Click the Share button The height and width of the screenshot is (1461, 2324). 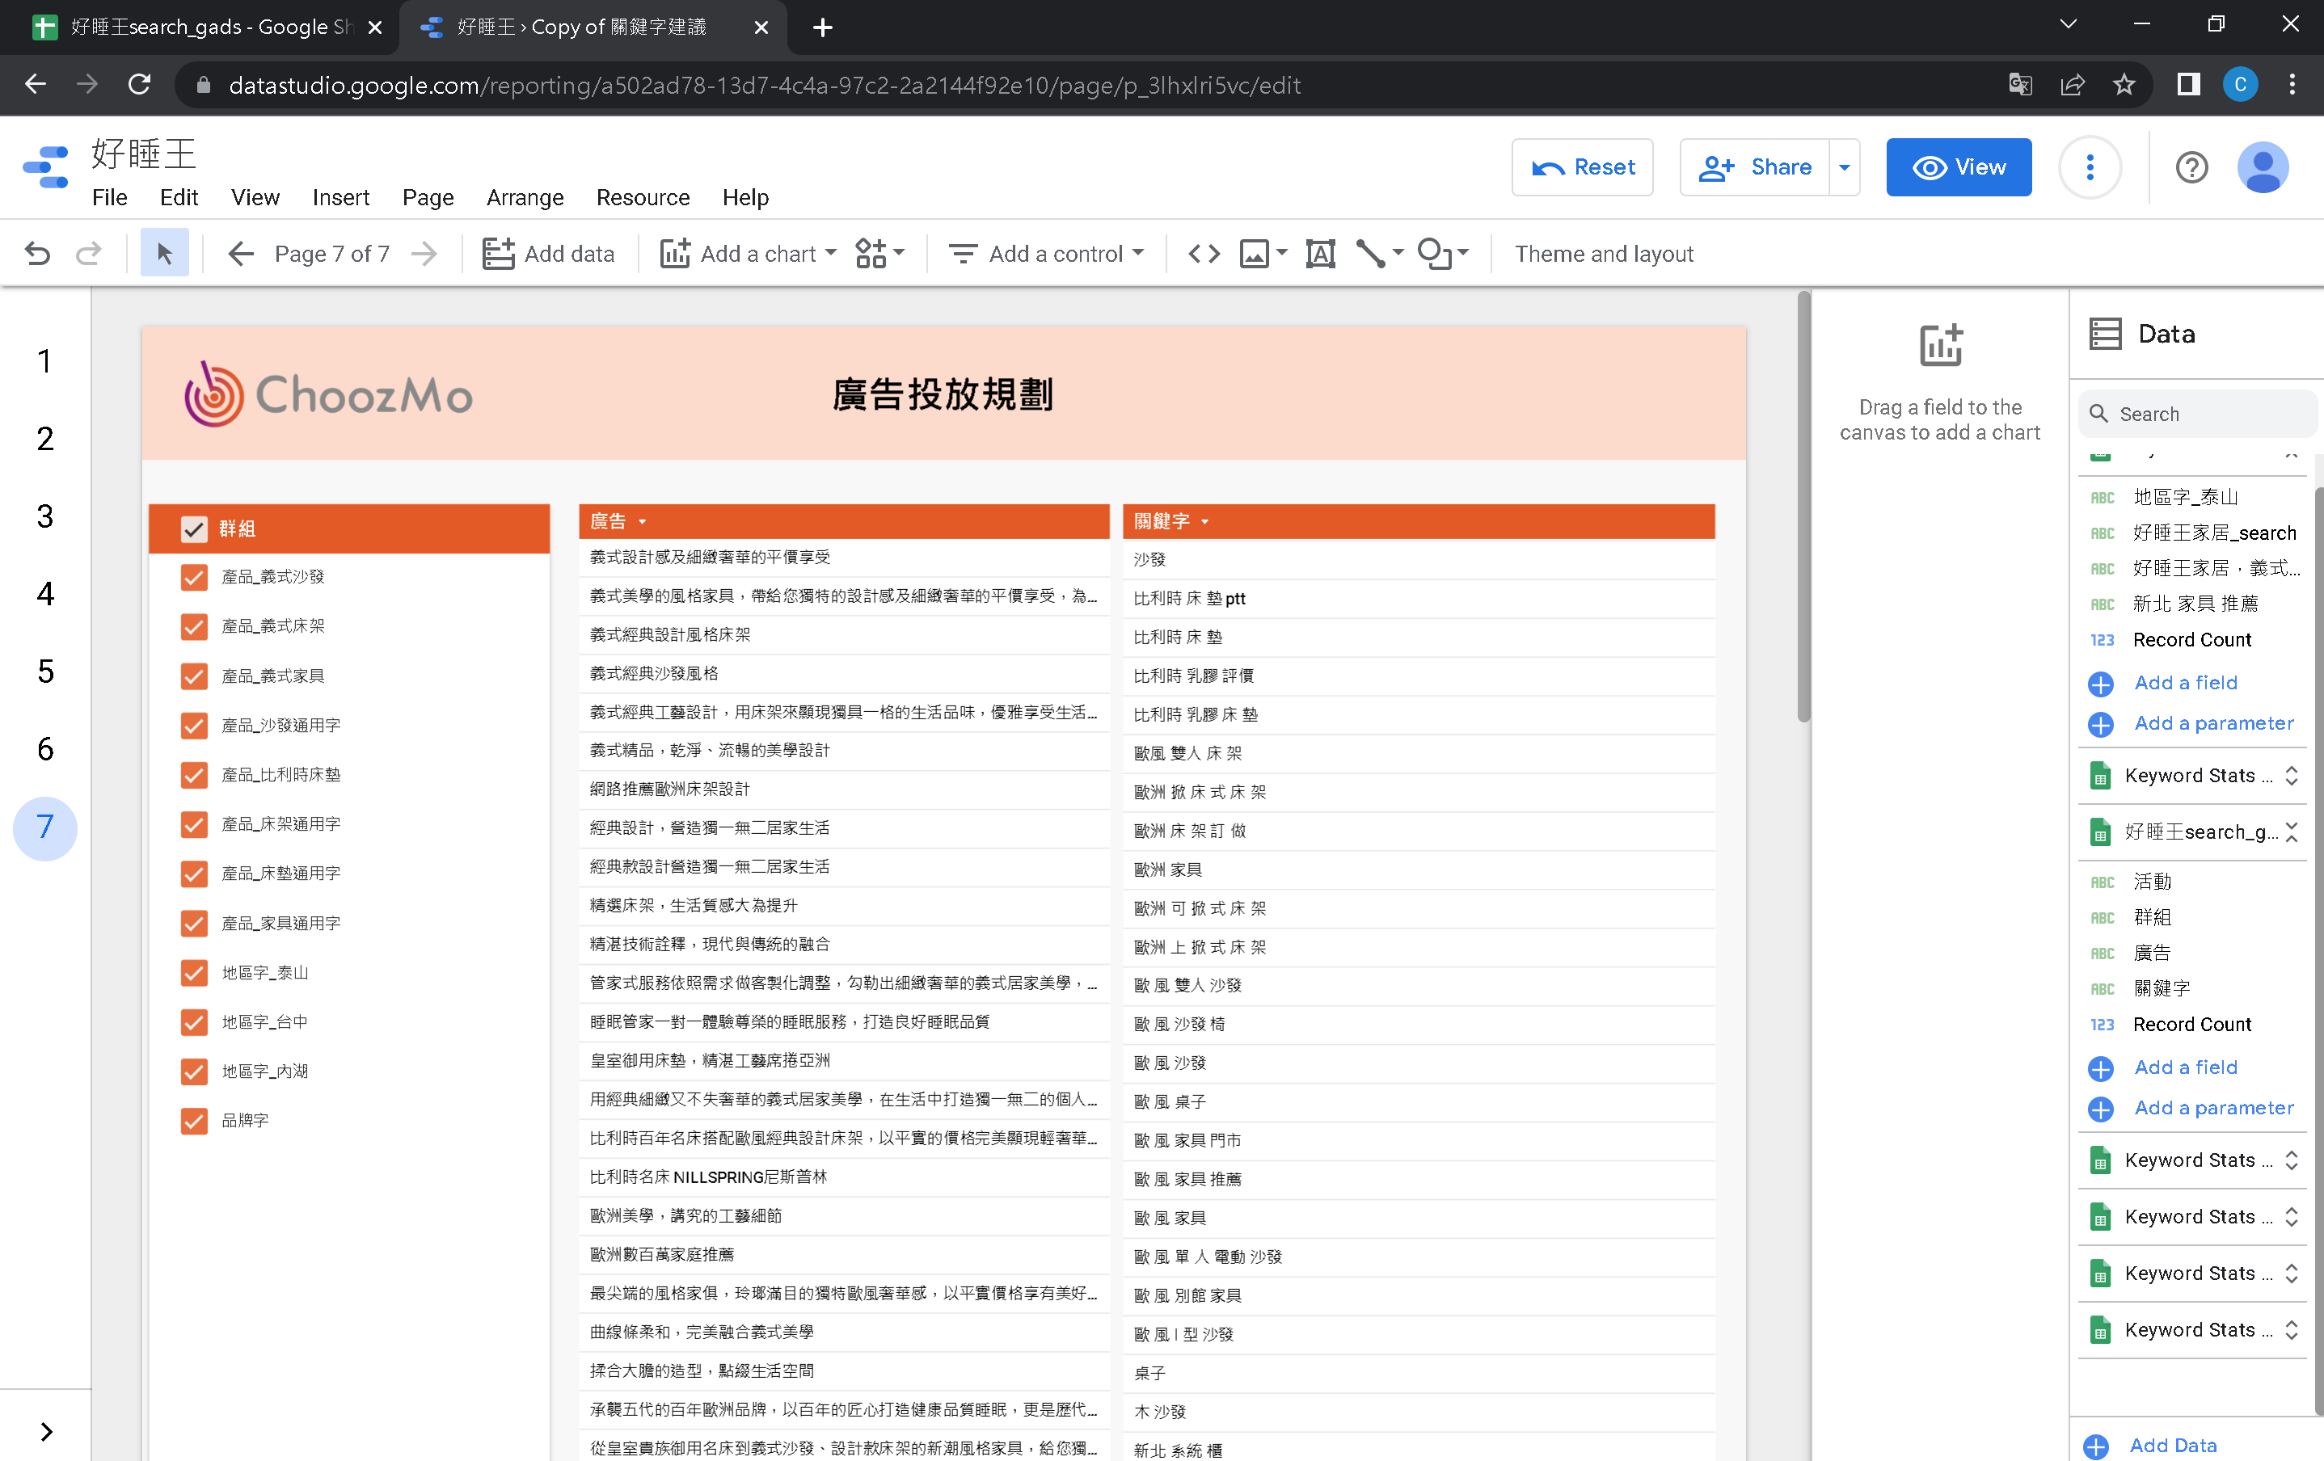pos(1753,168)
